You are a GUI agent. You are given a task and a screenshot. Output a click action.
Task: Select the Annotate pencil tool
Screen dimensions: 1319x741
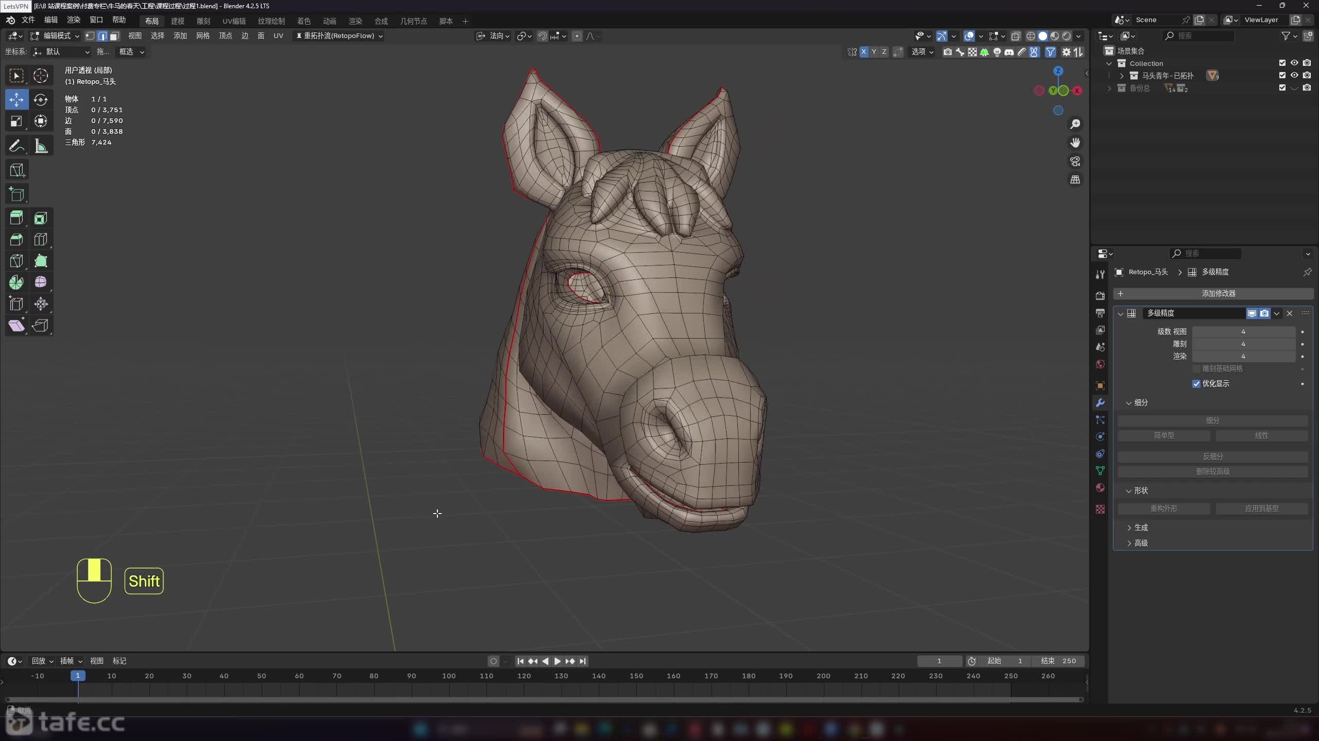click(16, 146)
